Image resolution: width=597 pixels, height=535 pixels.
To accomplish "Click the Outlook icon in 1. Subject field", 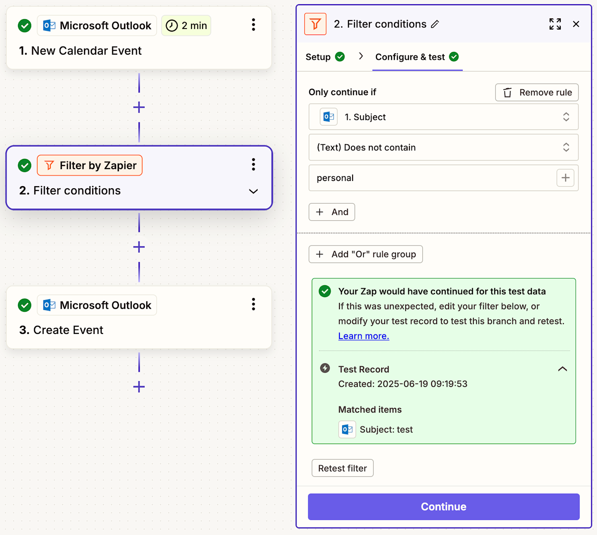I will pyautogui.click(x=329, y=117).
